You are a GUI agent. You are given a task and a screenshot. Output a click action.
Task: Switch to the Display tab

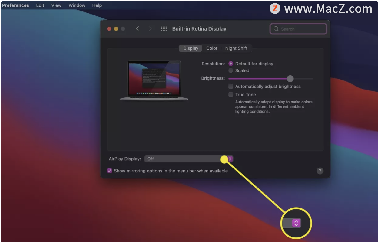point(191,48)
